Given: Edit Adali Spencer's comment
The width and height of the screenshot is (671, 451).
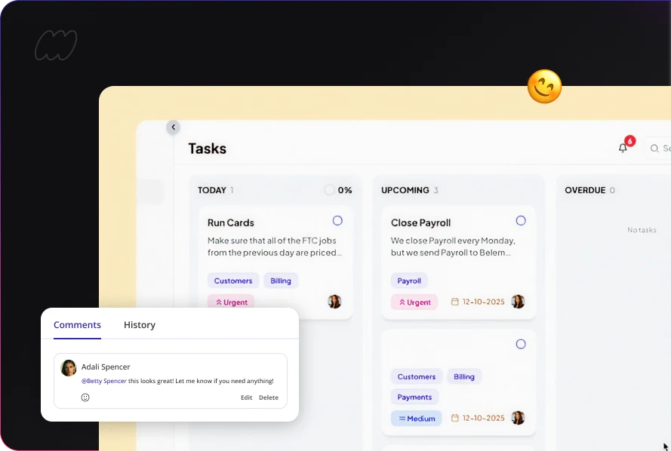Looking at the screenshot, I should (247, 397).
